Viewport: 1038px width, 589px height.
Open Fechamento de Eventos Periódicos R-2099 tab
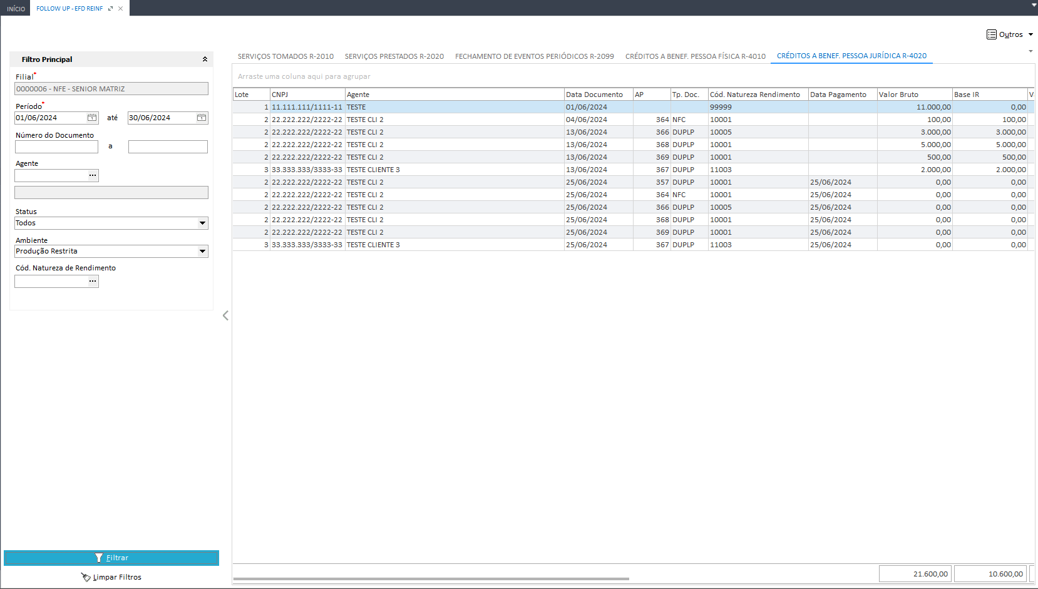(x=535, y=56)
